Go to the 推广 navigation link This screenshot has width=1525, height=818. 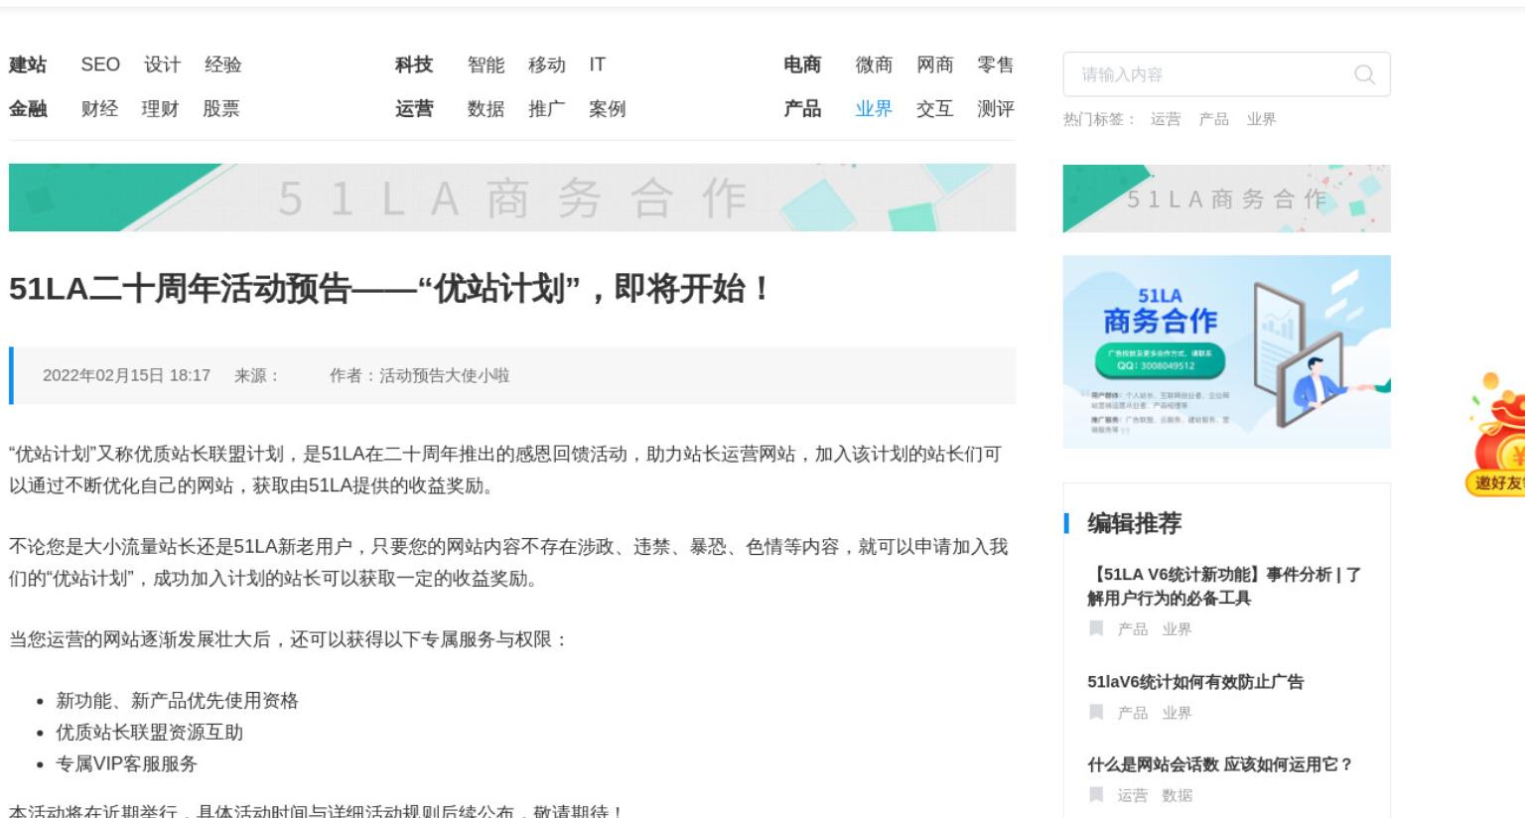click(x=547, y=109)
